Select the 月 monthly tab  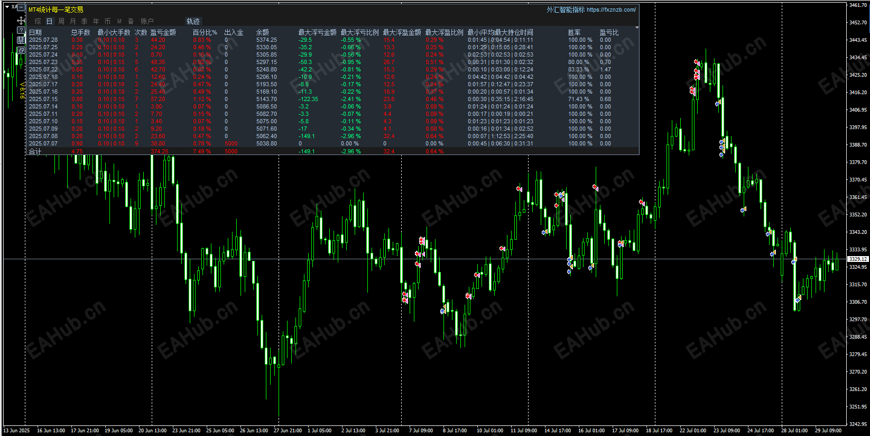[73, 21]
